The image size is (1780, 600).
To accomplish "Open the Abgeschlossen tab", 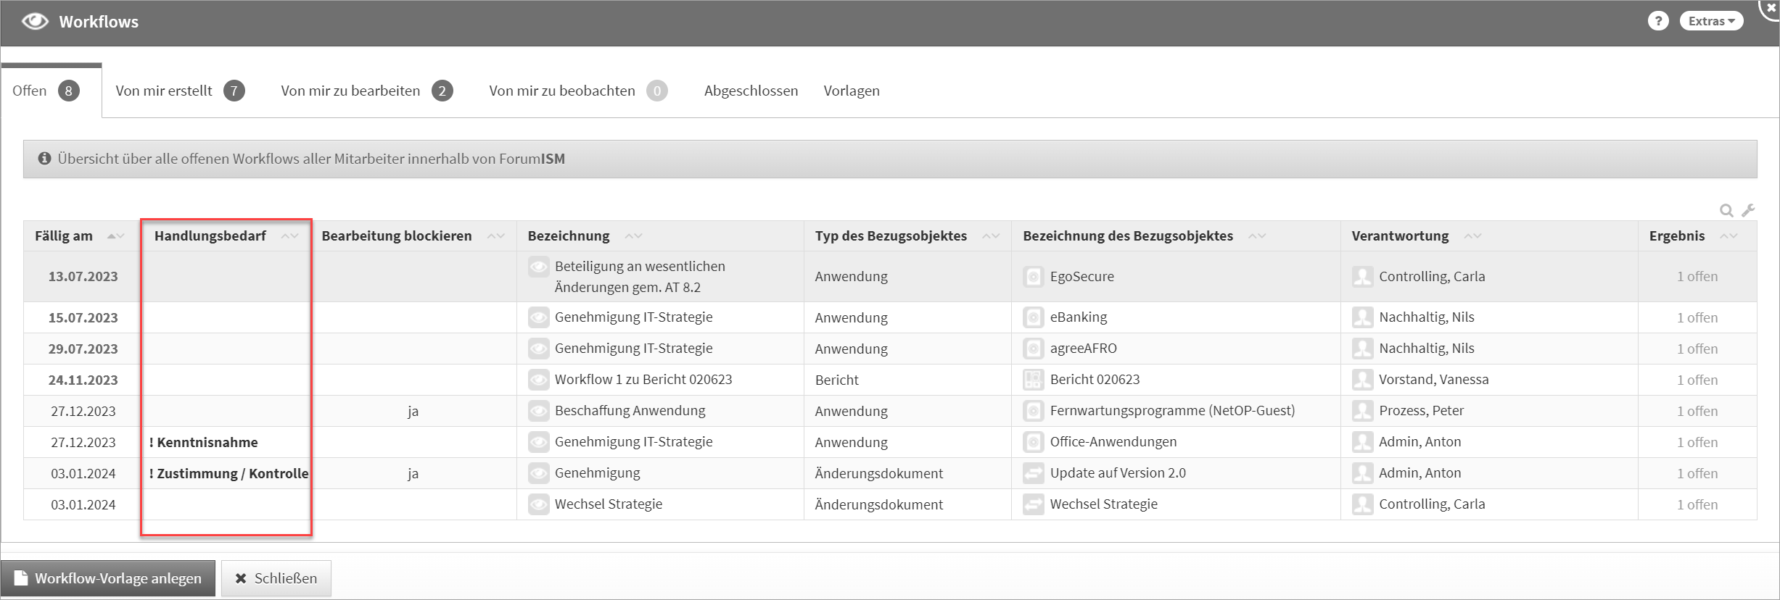I will pyautogui.click(x=751, y=91).
